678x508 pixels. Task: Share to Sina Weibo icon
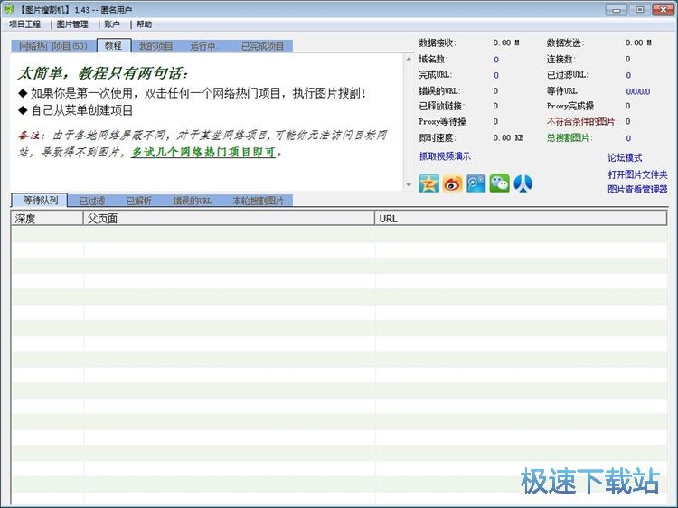(452, 183)
